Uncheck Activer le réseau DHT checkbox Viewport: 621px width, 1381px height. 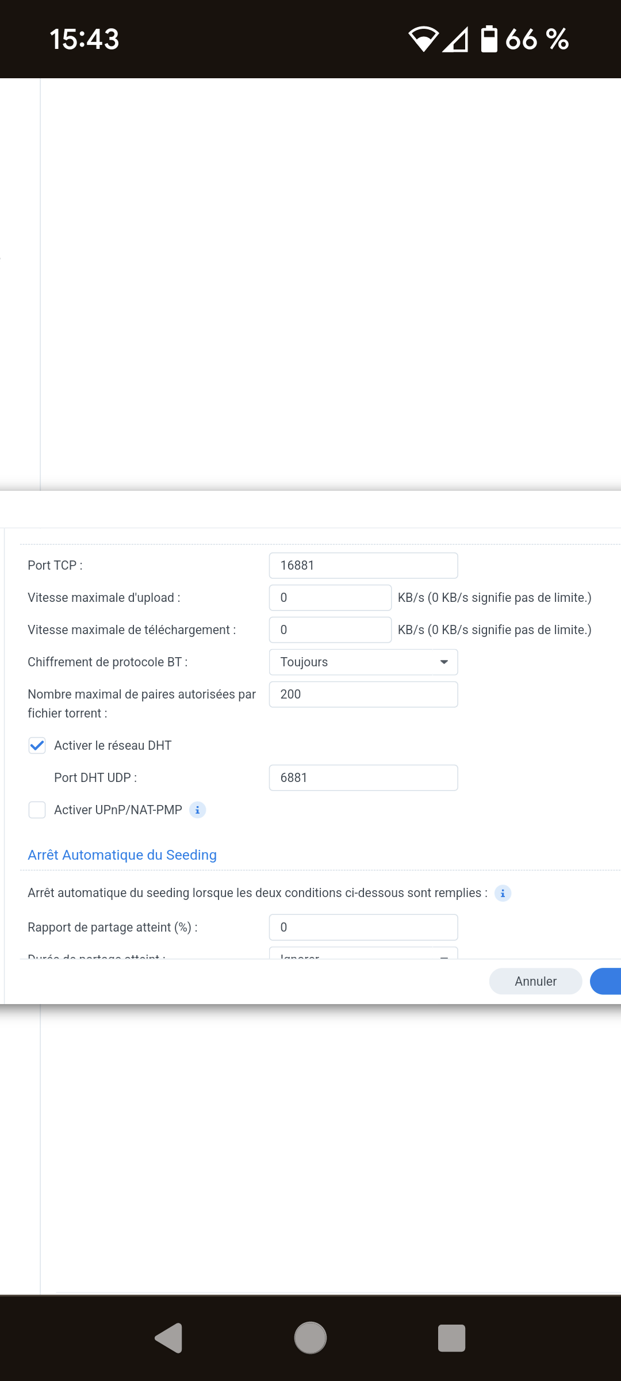click(x=37, y=746)
